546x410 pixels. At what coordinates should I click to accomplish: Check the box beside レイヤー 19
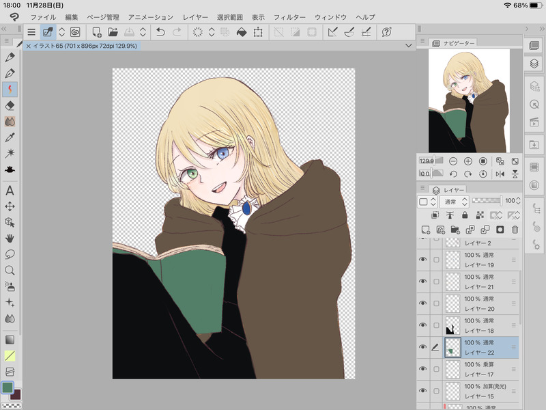pyautogui.click(x=436, y=260)
